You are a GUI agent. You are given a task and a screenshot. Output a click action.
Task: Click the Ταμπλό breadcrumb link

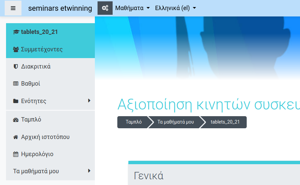pyautogui.click(x=133, y=122)
